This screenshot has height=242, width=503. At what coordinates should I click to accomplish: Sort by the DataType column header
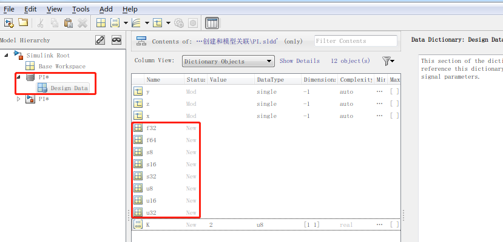click(278, 80)
